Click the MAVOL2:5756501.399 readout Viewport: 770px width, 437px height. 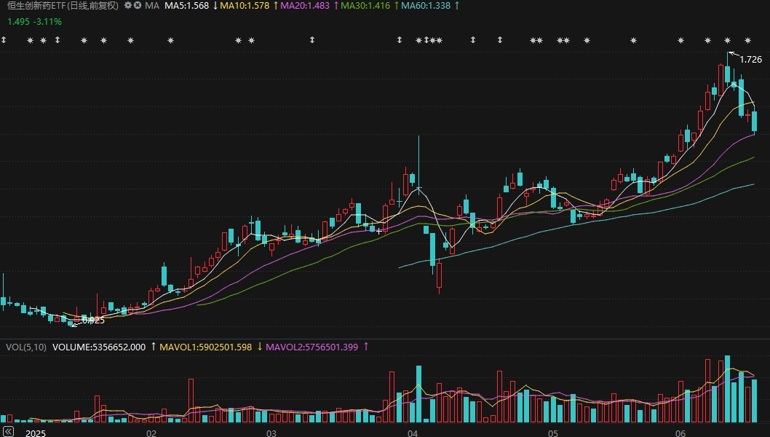[311, 347]
